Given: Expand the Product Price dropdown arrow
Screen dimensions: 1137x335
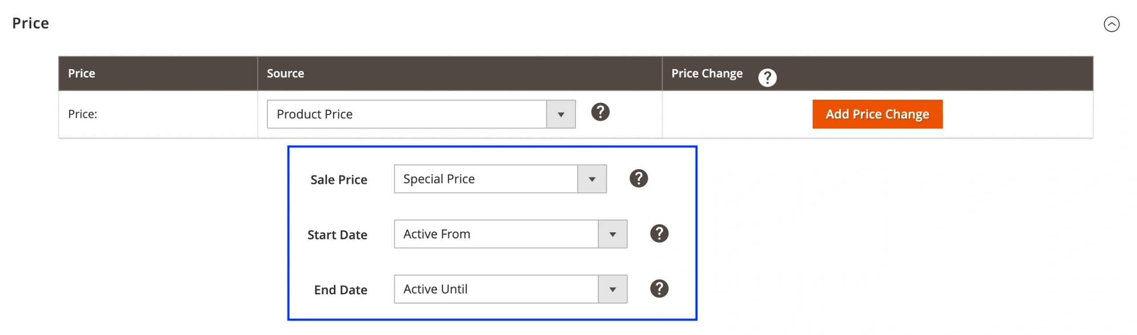Looking at the screenshot, I should click(x=561, y=114).
